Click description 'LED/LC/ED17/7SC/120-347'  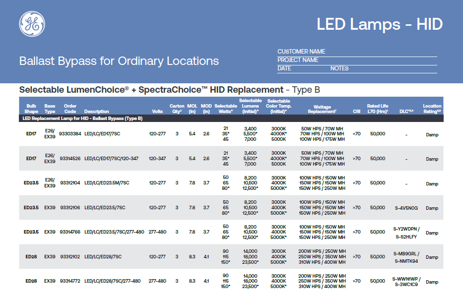111,159
